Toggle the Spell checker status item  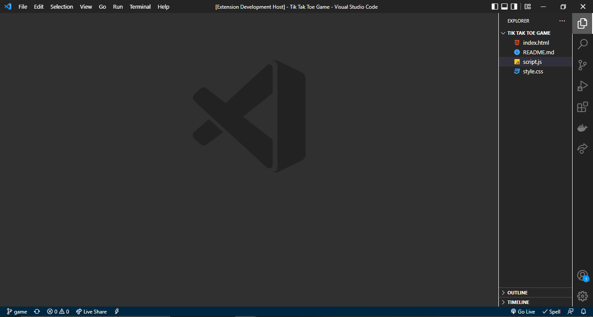coord(551,312)
